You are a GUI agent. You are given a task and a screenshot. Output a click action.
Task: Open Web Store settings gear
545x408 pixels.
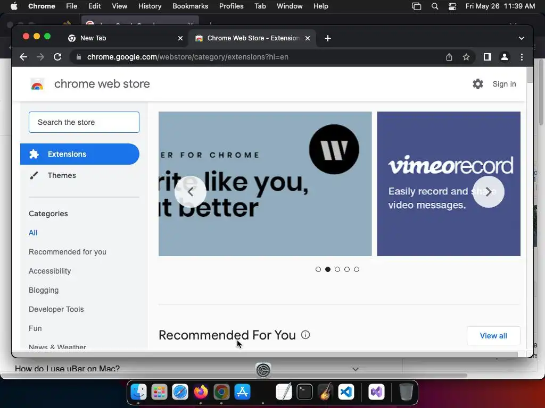click(478, 84)
